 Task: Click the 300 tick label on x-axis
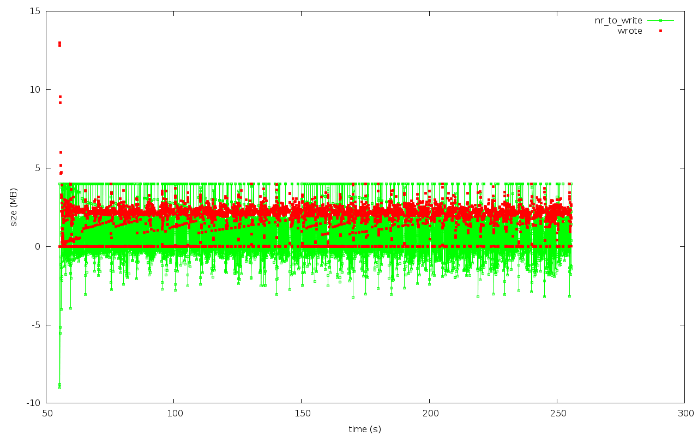click(684, 414)
